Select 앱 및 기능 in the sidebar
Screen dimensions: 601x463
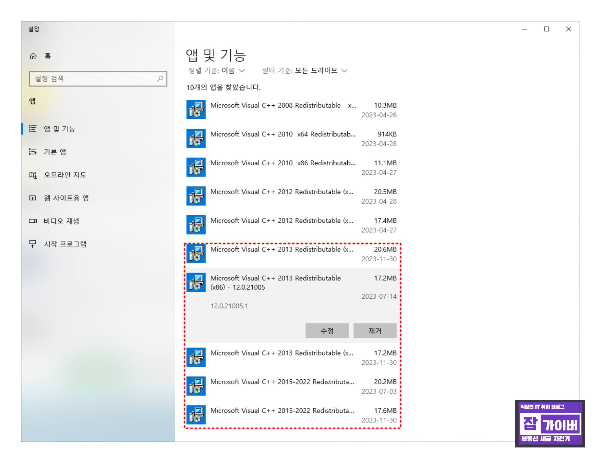(59, 129)
